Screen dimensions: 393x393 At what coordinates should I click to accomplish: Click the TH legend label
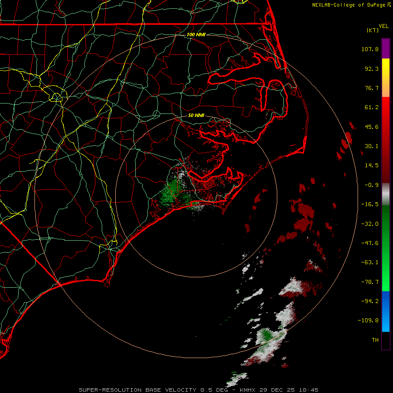[375, 340]
